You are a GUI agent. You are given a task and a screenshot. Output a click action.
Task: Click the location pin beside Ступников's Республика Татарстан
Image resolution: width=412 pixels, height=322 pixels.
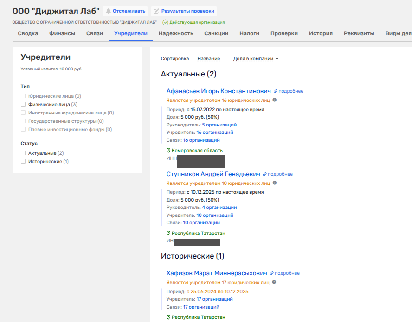pyautogui.click(x=168, y=233)
